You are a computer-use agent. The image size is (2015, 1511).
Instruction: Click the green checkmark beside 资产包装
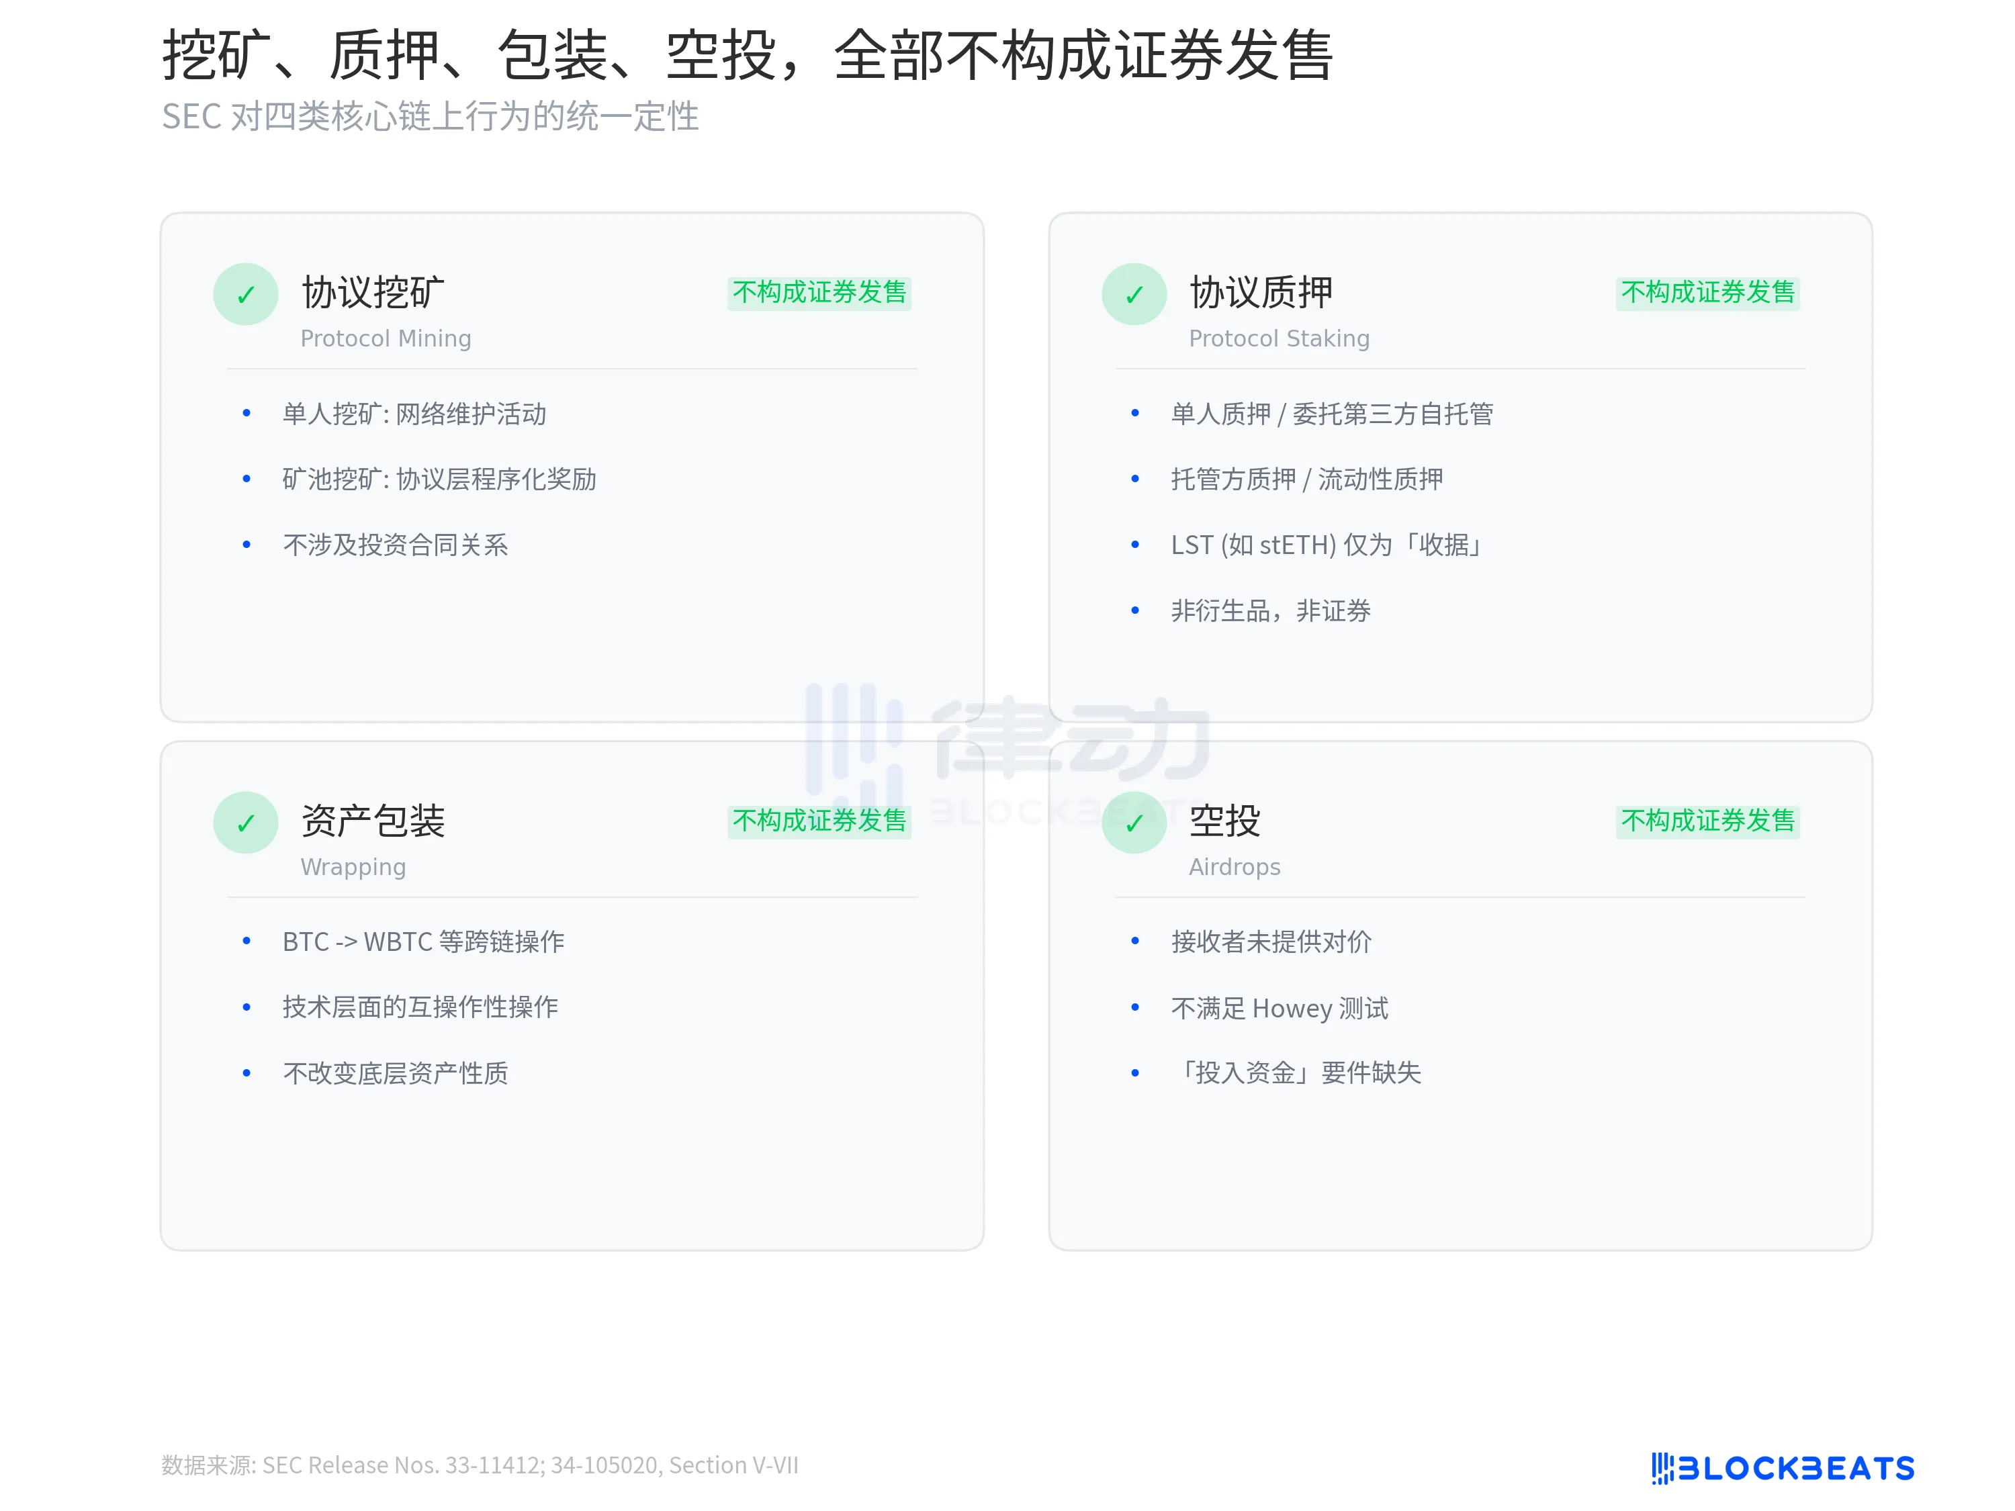point(245,823)
